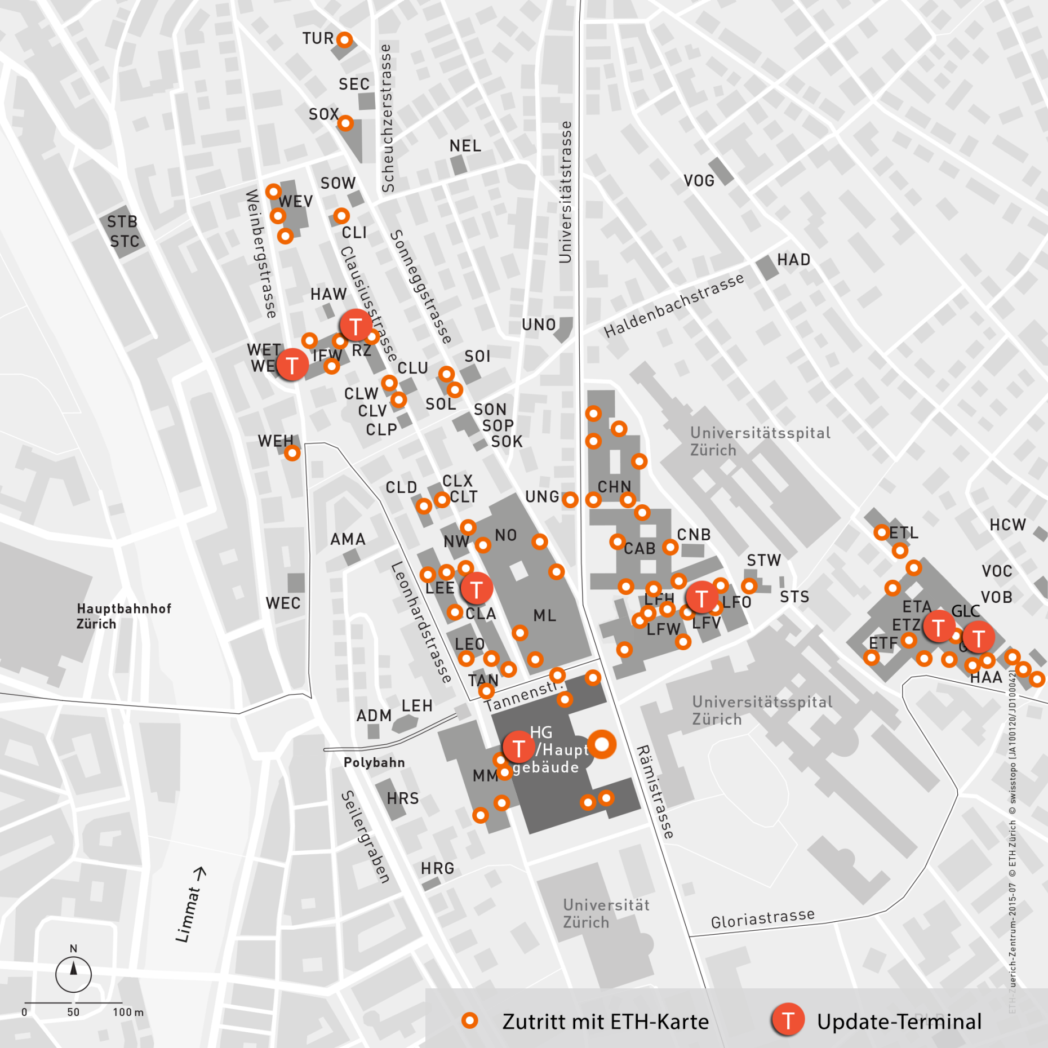The width and height of the screenshot is (1048, 1048).
Task: Click the access marker next to TUR
Action: pyautogui.click(x=344, y=39)
